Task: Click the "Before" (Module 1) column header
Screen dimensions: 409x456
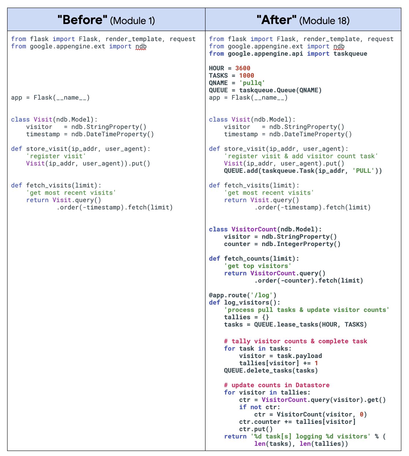Action: pos(106,20)
